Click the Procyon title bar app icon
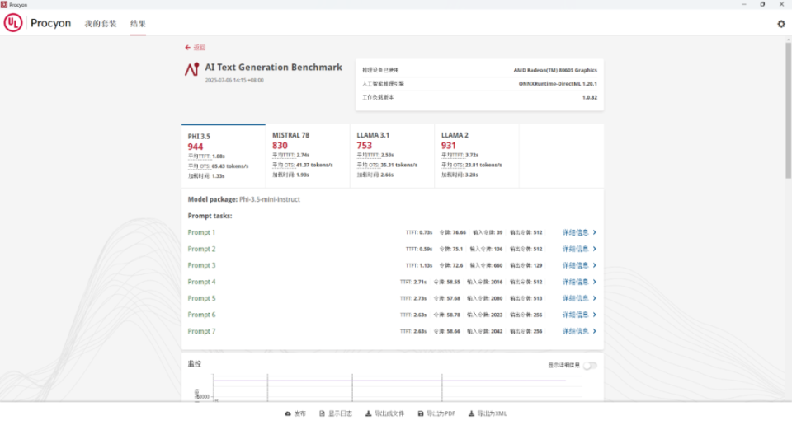Image resolution: width=792 pixels, height=425 pixels. [4, 5]
